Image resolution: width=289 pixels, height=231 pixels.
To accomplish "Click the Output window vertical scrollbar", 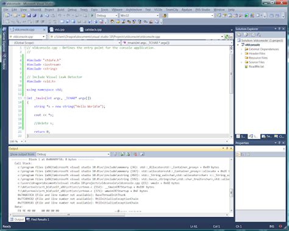I will pos(231,185).
